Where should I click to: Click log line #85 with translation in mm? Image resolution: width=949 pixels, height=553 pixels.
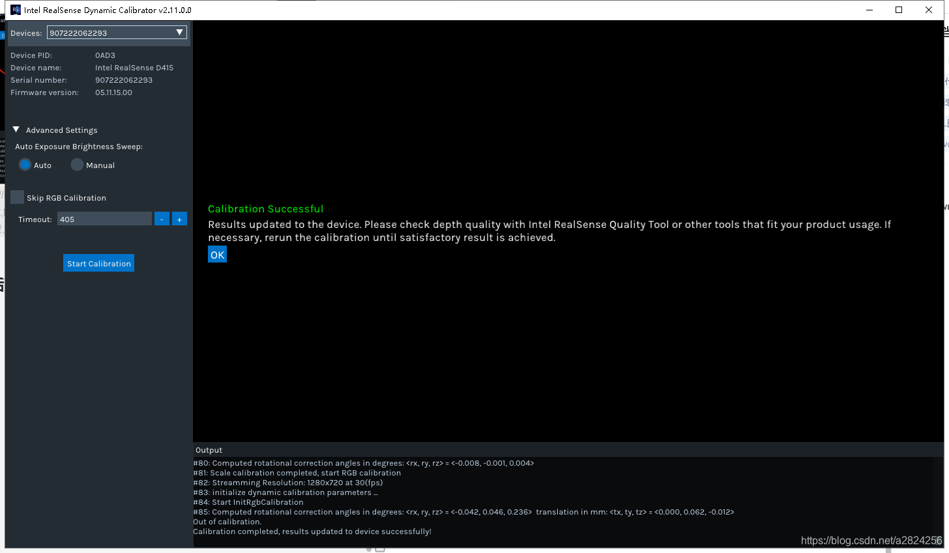click(463, 512)
